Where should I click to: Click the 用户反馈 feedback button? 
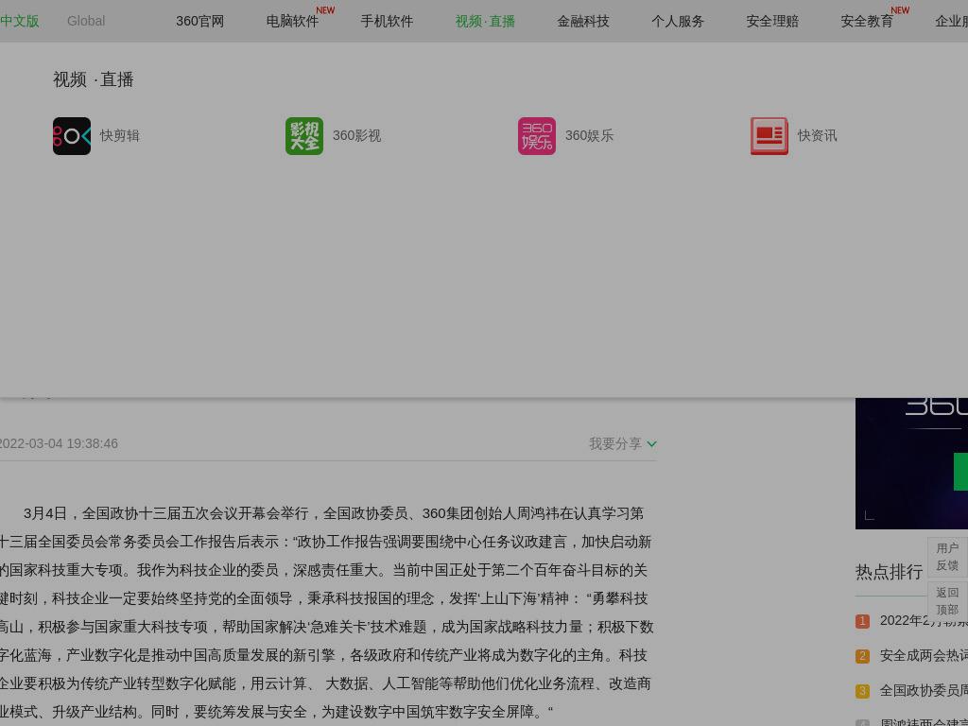tap(947, 557)
